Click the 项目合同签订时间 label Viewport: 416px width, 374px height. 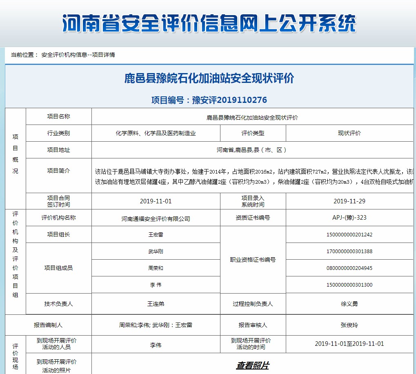click(x=59, y=201)
